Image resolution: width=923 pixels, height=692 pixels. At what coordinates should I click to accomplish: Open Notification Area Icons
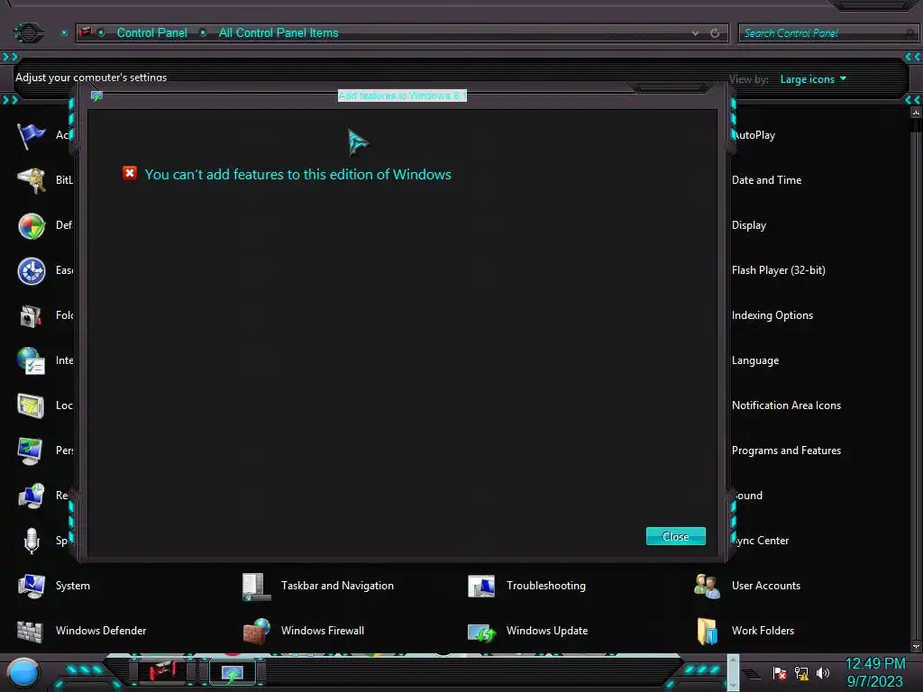(x=786, y=405)
